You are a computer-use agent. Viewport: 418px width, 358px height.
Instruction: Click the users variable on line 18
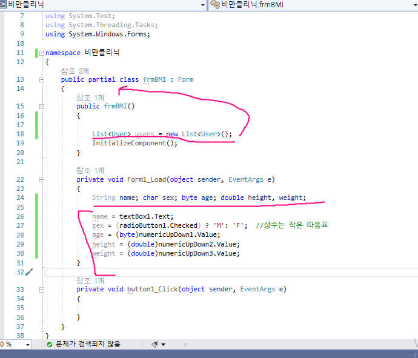click(x=145, y=134)
